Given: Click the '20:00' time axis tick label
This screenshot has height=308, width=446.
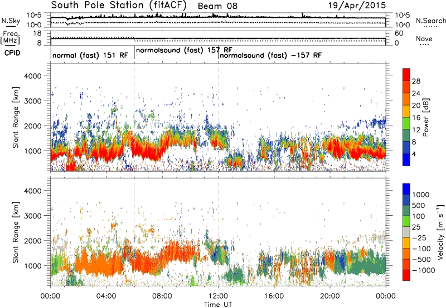Looking at the screenshot, I should [x=330, y=296].
